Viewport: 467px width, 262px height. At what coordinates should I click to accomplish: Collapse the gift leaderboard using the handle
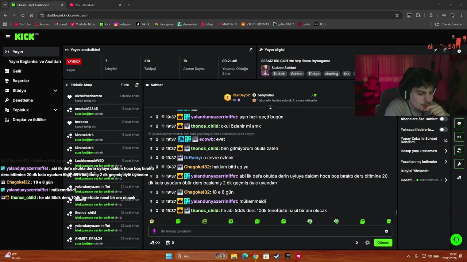[x=270, y=107]
